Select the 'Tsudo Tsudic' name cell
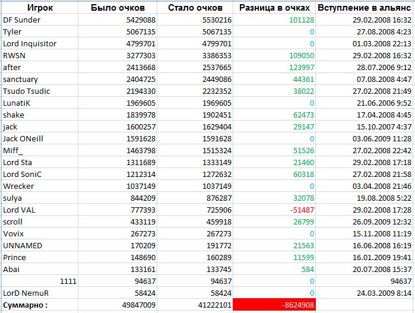This screenshot has height=313, width=415. click(40, 91)
